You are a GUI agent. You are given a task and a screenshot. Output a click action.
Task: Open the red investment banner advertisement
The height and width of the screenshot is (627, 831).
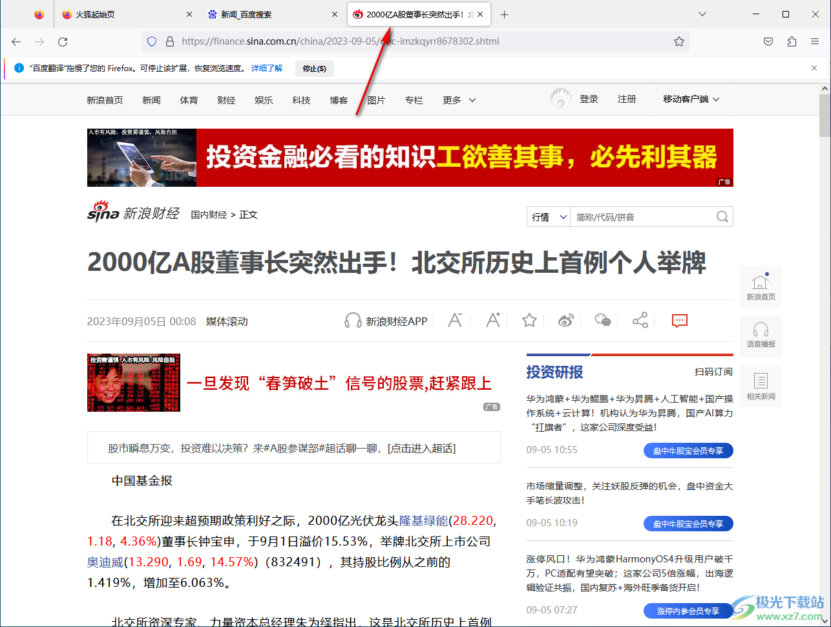click(410, 158)
